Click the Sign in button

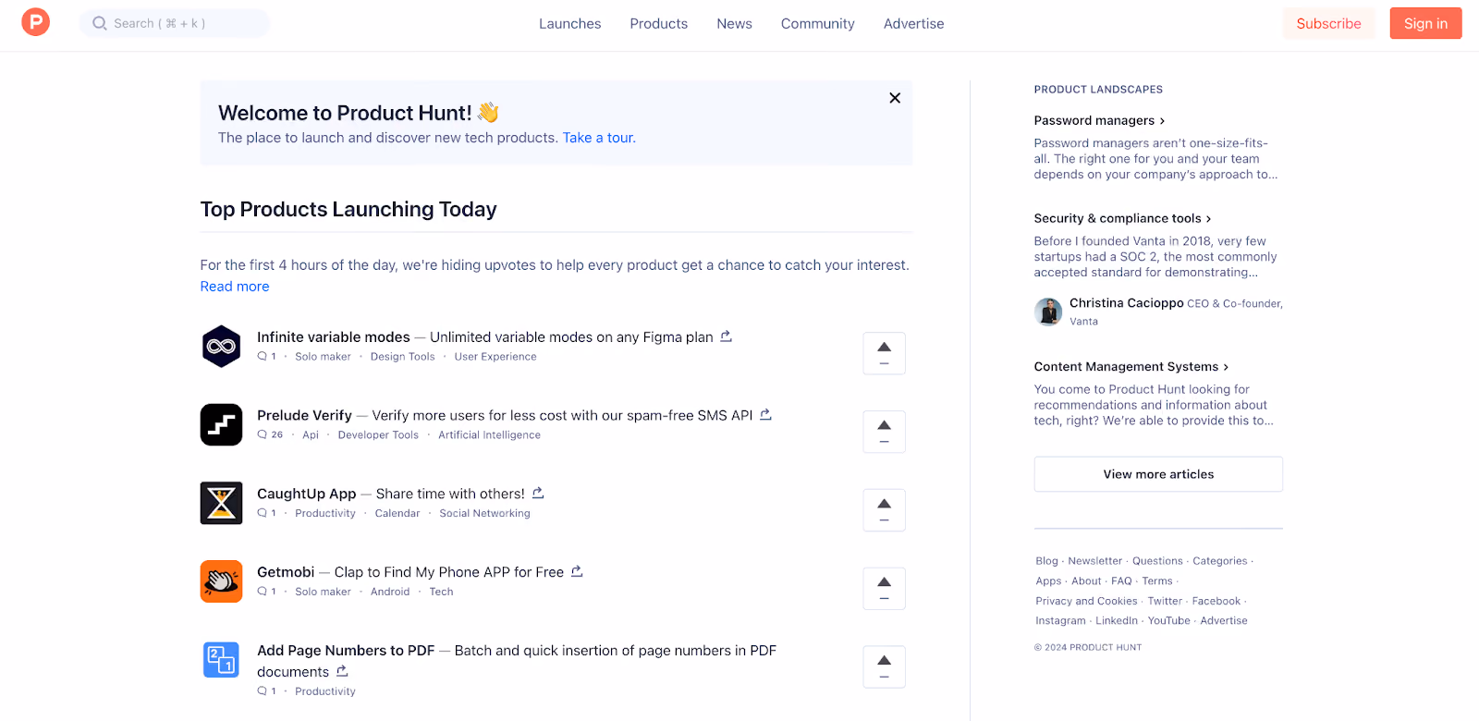click(x=1425, y=23)
